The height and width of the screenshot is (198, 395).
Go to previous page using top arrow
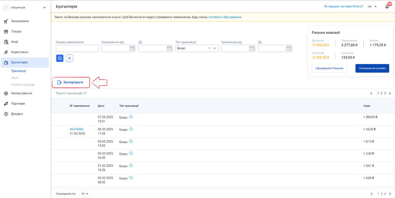click(371, 93)
